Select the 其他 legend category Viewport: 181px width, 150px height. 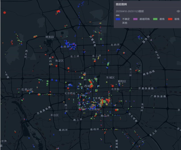coord(125,23)
